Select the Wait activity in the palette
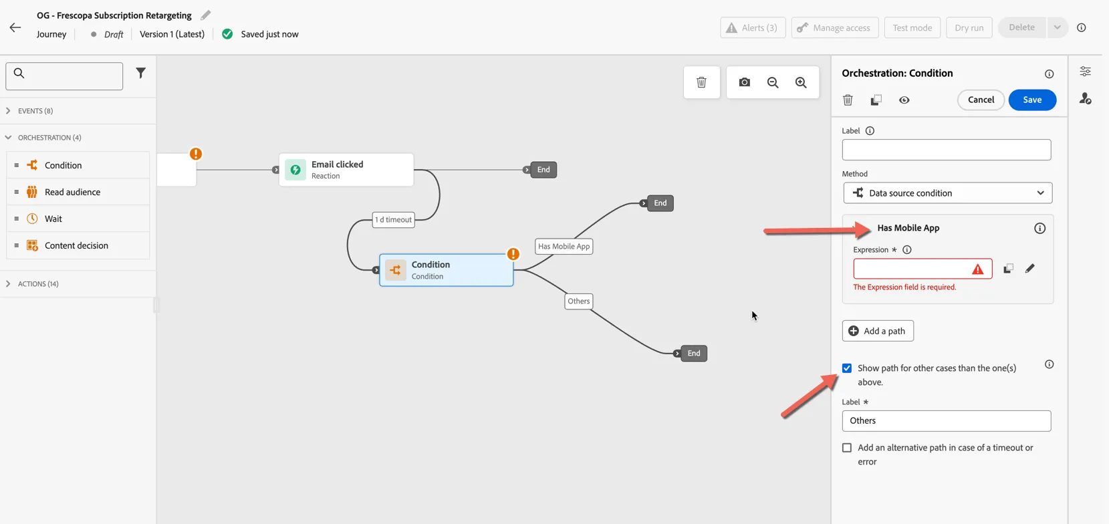The image size is (1109, 524). tap(78, 219)
